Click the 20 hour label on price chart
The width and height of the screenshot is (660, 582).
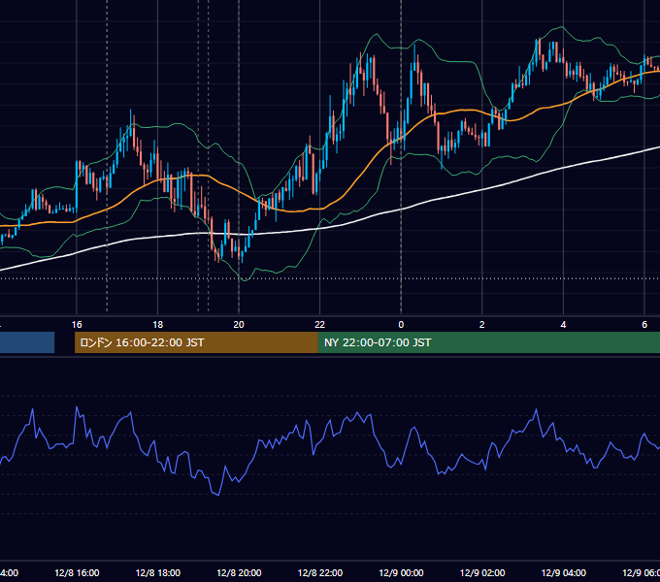click(x=239, y=325)
